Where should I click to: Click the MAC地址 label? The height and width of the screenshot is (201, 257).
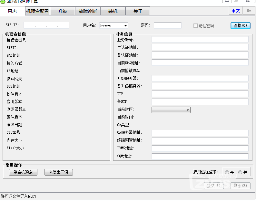14,55
